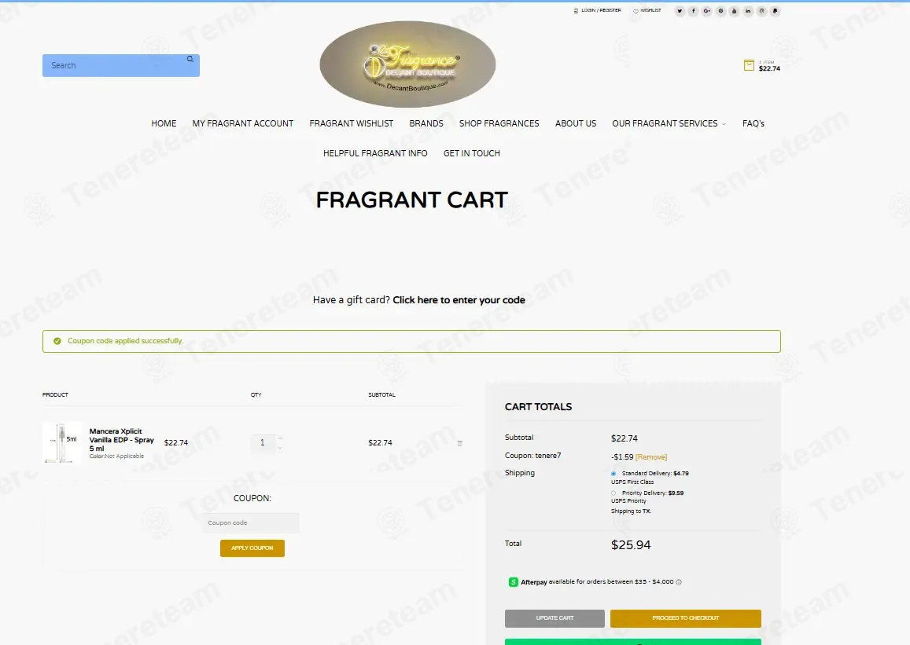Go to the Home menu item
The image size is (910, 645).
[x=164, y=123]
